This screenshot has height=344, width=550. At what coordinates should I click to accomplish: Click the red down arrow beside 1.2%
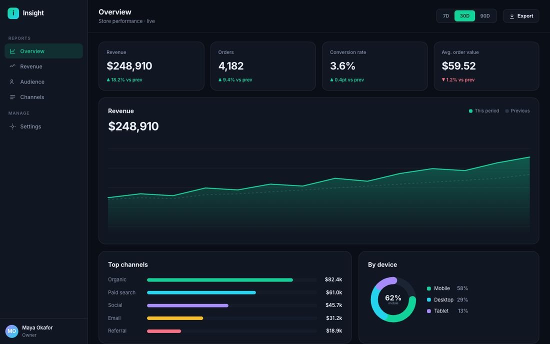[x=443, y=80]
